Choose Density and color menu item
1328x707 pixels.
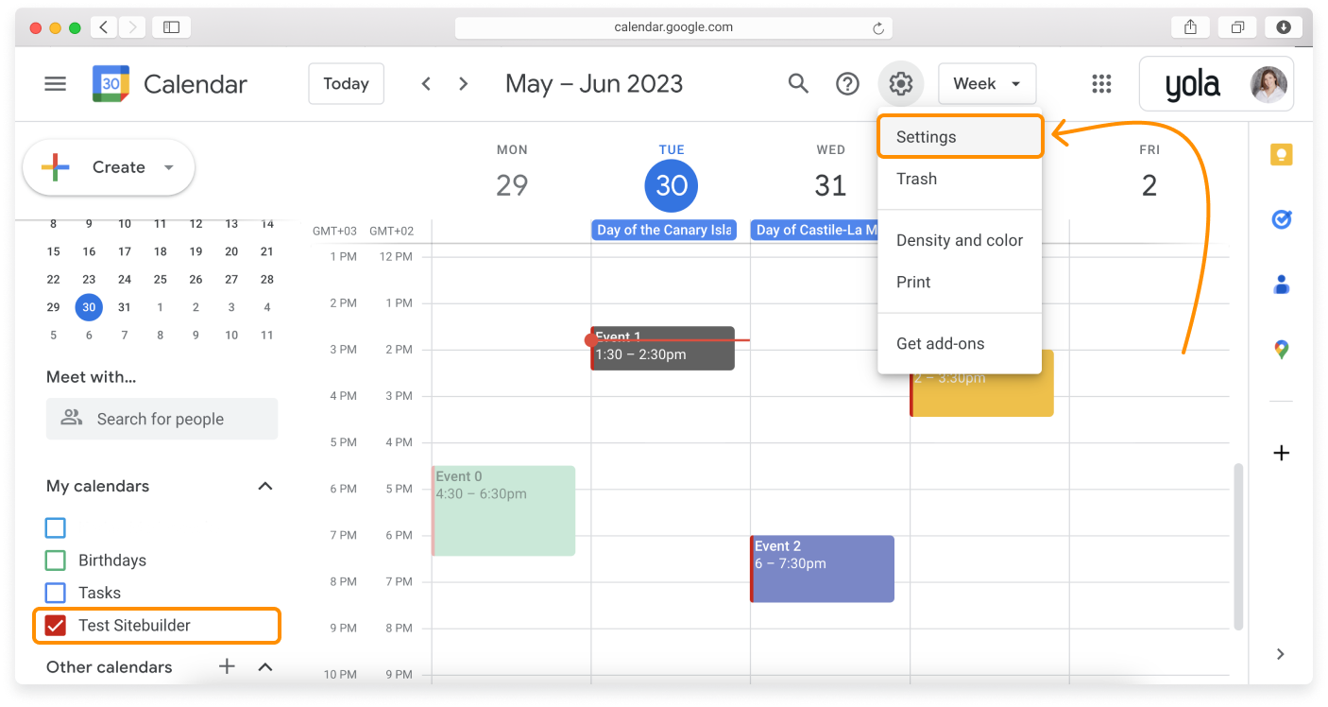959,240
